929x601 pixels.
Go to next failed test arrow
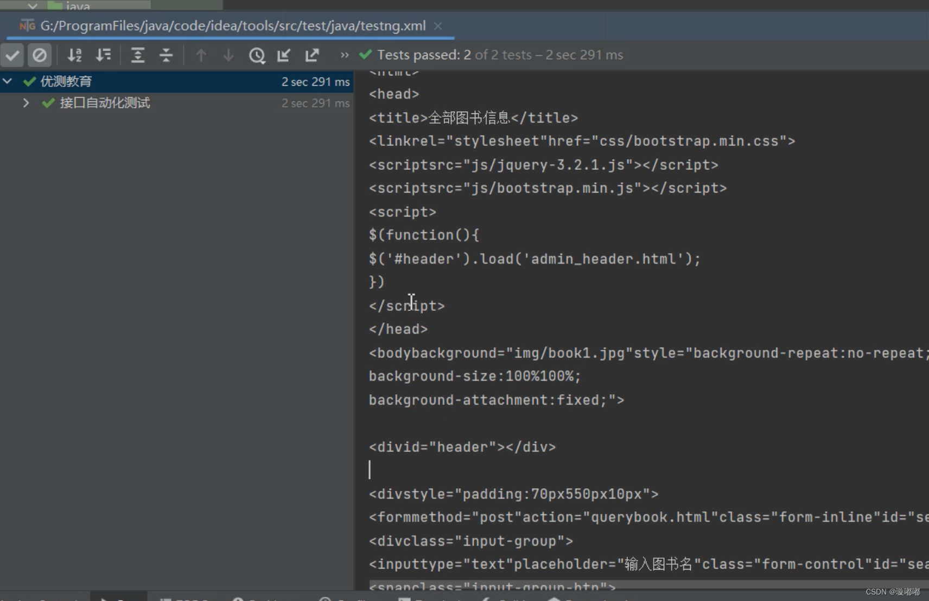[x=228, y=55]
